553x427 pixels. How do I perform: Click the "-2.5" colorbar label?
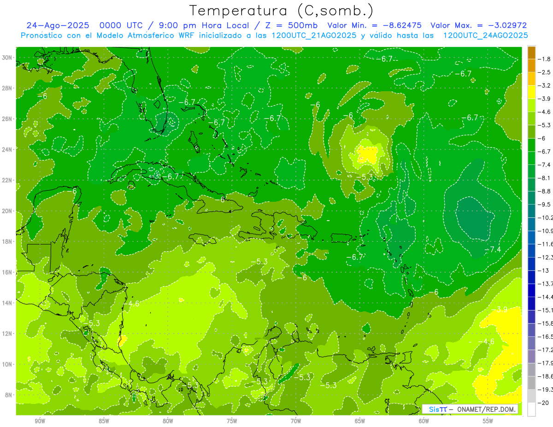coord(544,72)
